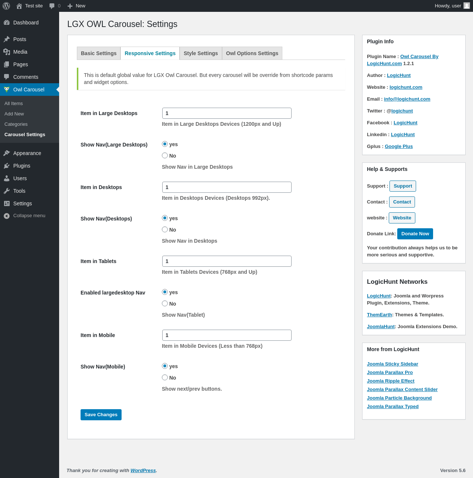The image size is (473, 478).
Task: Click the Website button
Action: pos(402,218)
